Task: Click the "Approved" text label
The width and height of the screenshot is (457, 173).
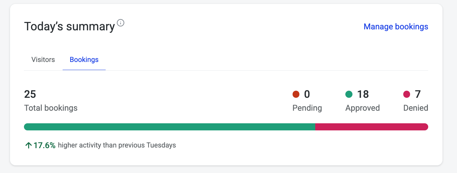Action: point(362,108)
